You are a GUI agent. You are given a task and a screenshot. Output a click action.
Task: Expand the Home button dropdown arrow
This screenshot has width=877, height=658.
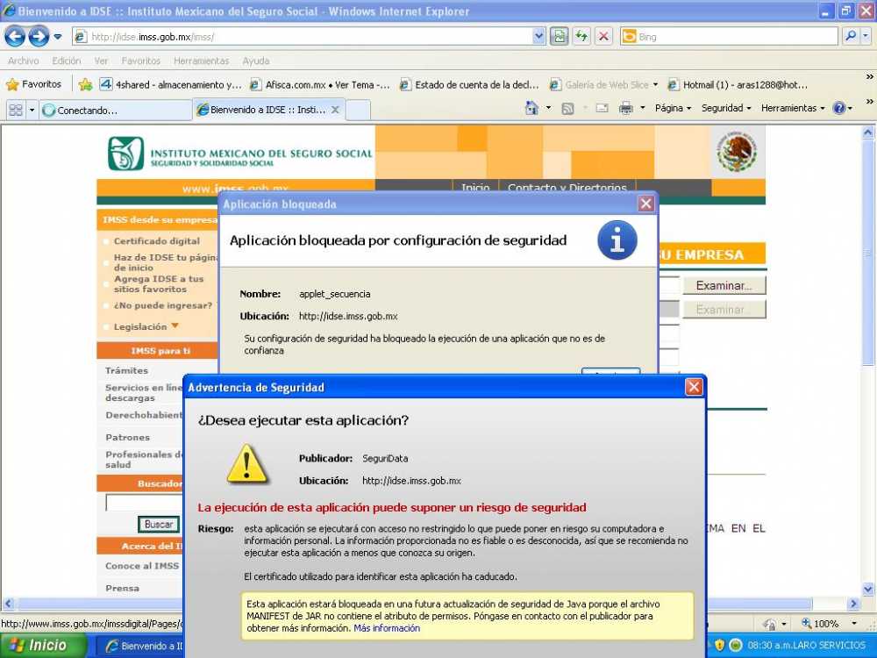pos(549,108)
